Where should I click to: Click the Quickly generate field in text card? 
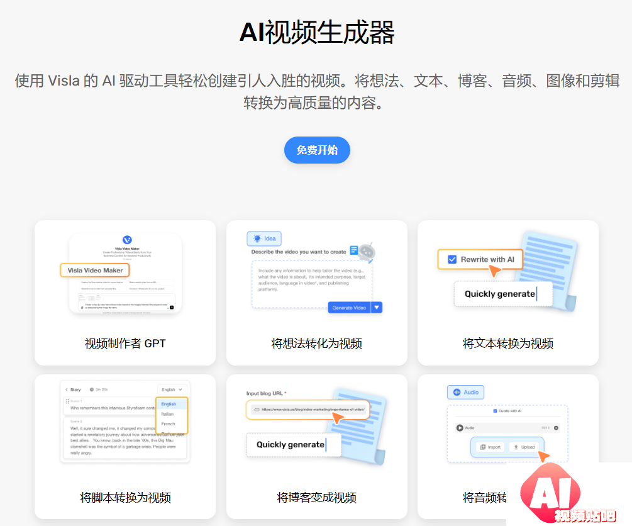(502, 294)
